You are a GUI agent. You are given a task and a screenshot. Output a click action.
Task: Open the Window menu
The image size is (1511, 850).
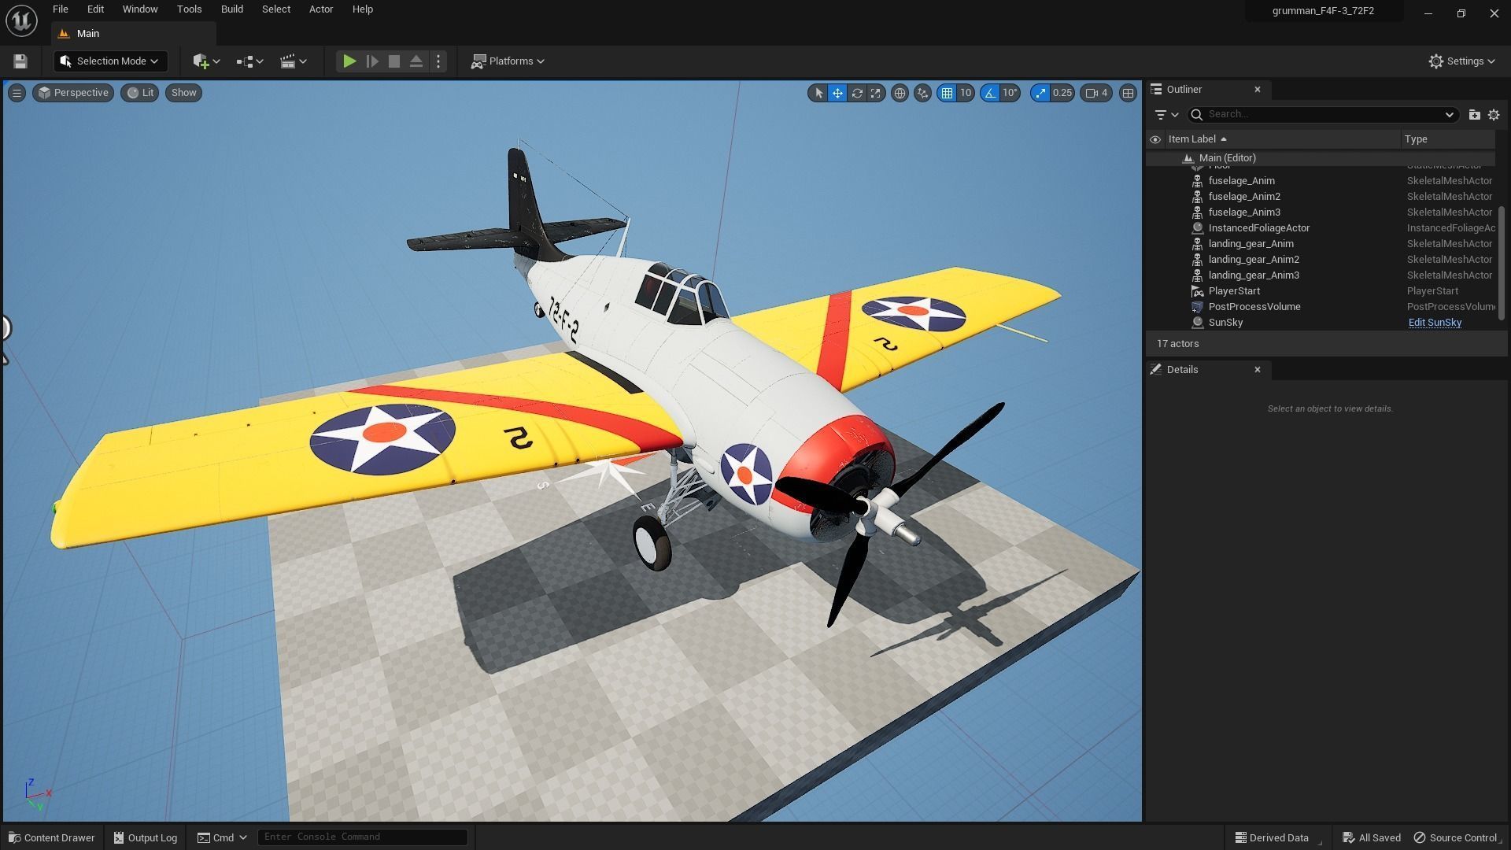coord(140,9)
